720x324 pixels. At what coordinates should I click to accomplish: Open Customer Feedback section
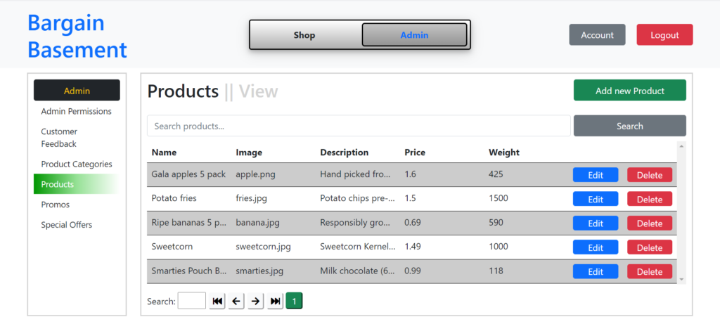[59, 138]
